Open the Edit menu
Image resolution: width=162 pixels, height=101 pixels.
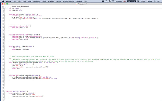coord(19,1)
